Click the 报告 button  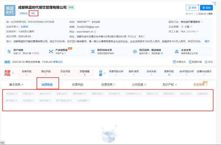(192, 7)
